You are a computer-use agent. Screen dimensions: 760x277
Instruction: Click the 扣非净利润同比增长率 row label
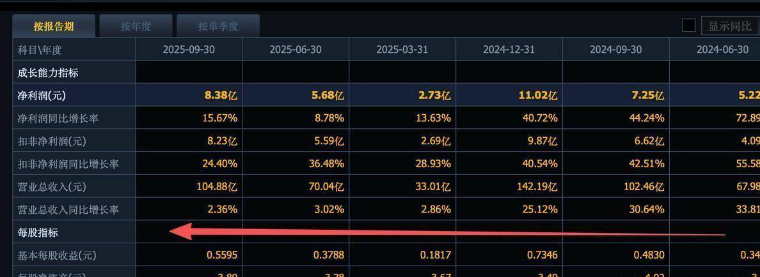68,164
